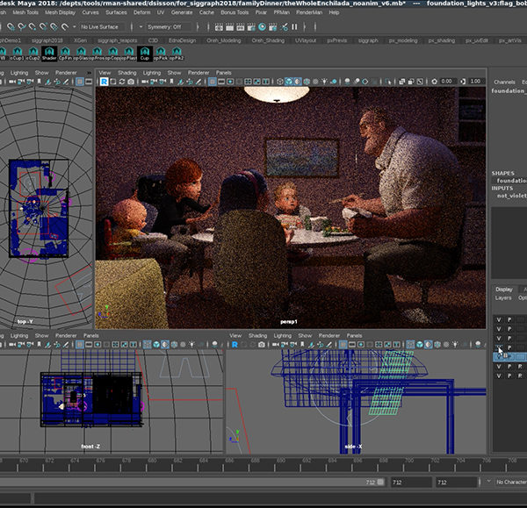This screenshot has width=527, height=508.
Task: Open the Mesh Display menu
Action: (60, 12)
